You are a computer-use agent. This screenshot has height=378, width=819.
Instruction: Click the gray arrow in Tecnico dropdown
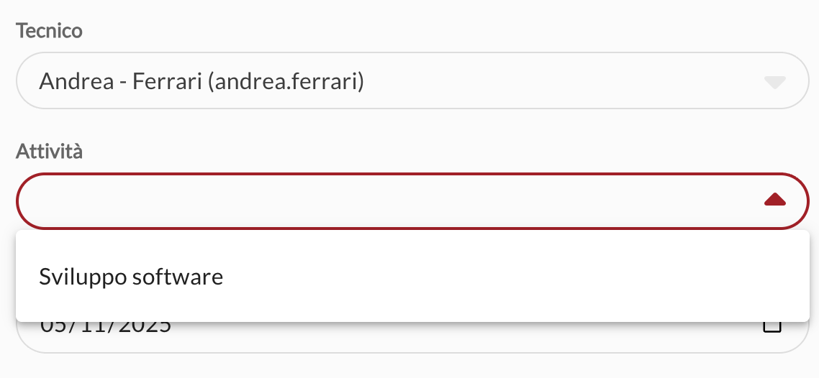[774, 82]
